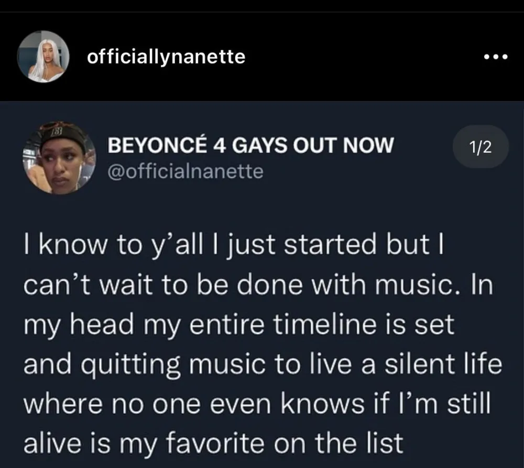Tap the line beginning "and quitting music"
The width and height of the screenshot is (524, 468).
tap(262, 365)
